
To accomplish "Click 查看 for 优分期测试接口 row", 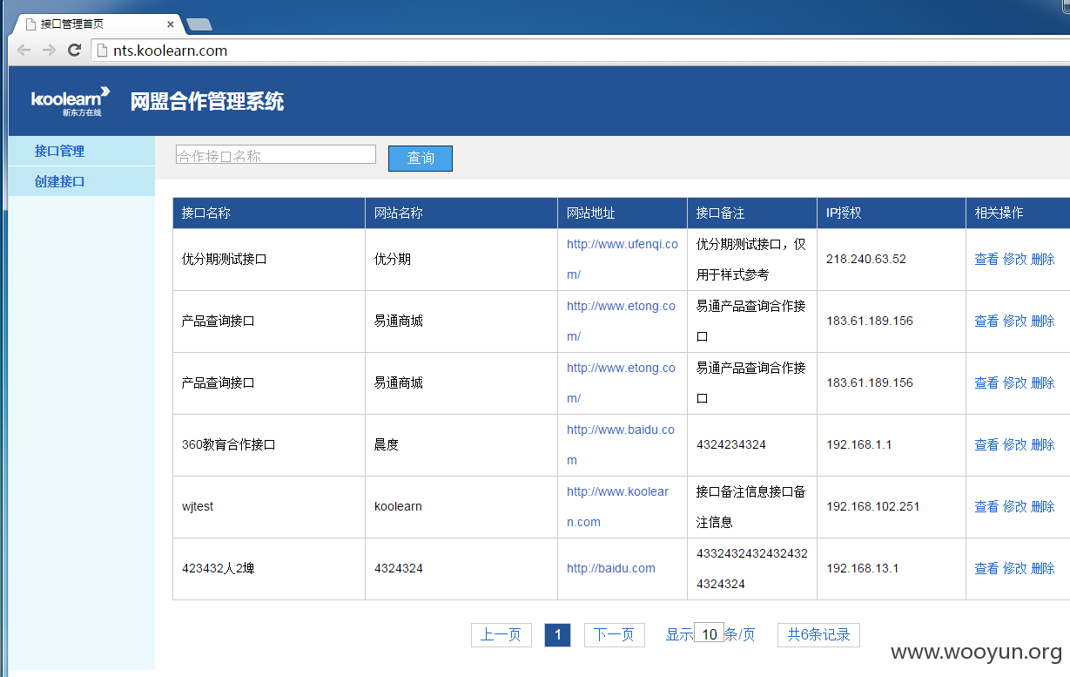I will coord(986,259).
